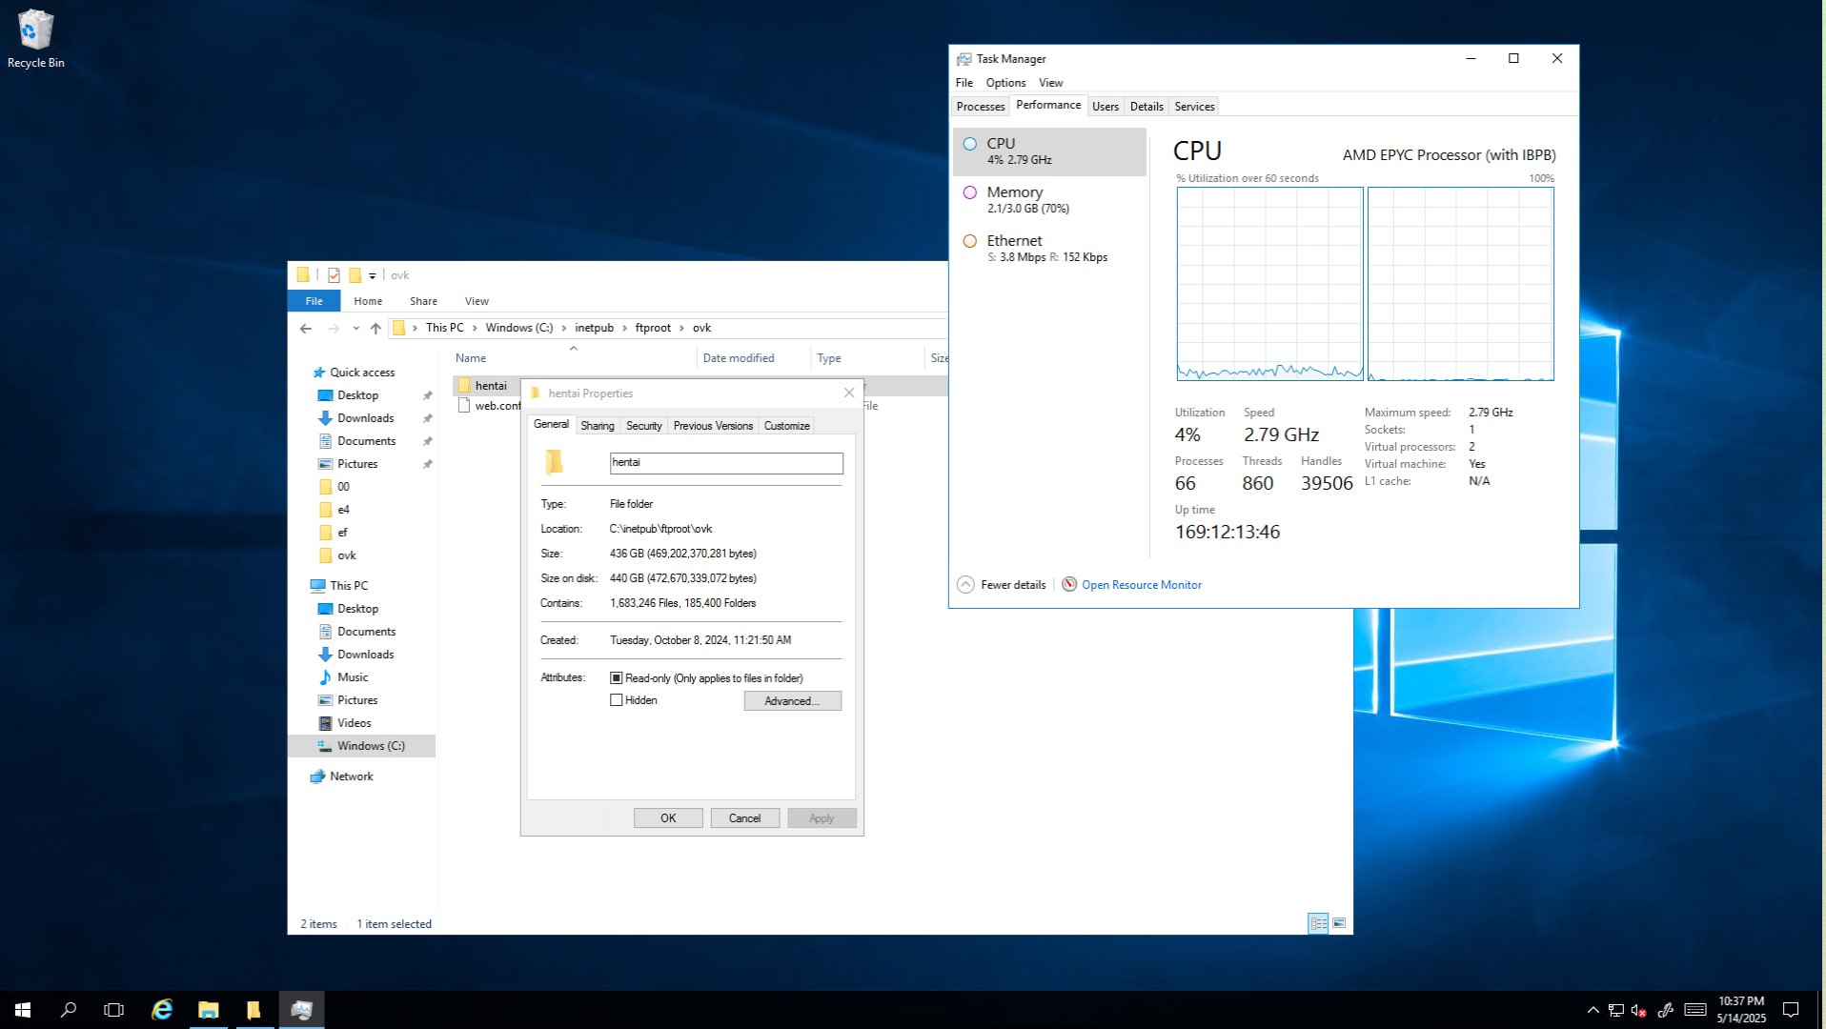The image size is (1826, 1029).
Task: Open Task View from the taskbar
Action: 113,1010
